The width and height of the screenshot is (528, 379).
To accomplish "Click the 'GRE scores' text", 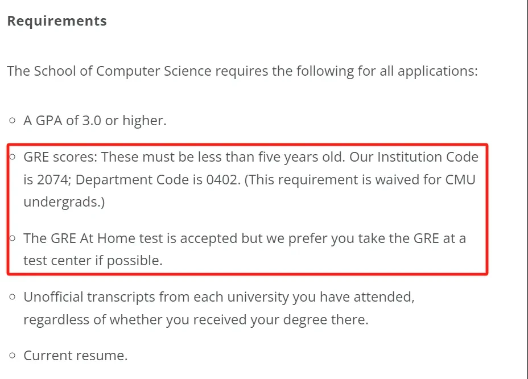I will point(60,157).
